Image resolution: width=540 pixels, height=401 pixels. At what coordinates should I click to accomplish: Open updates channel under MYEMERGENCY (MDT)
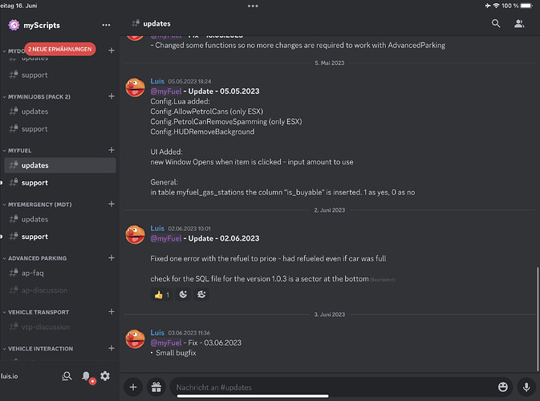35,219
